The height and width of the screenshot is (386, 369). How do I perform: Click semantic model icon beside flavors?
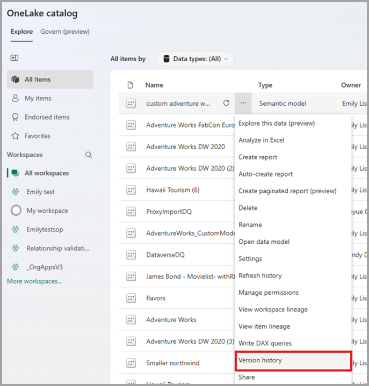click(131, 298)
